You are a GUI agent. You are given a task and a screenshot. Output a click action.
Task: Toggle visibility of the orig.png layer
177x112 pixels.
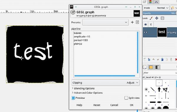[145, 32]
